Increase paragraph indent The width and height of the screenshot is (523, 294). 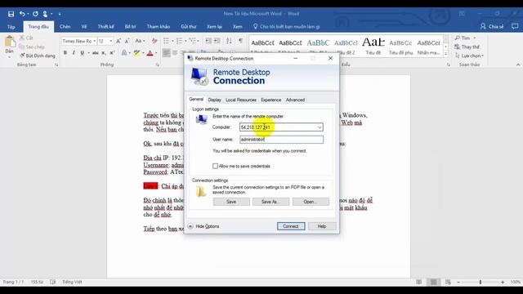pyautogui.click(x=217, y=41)
